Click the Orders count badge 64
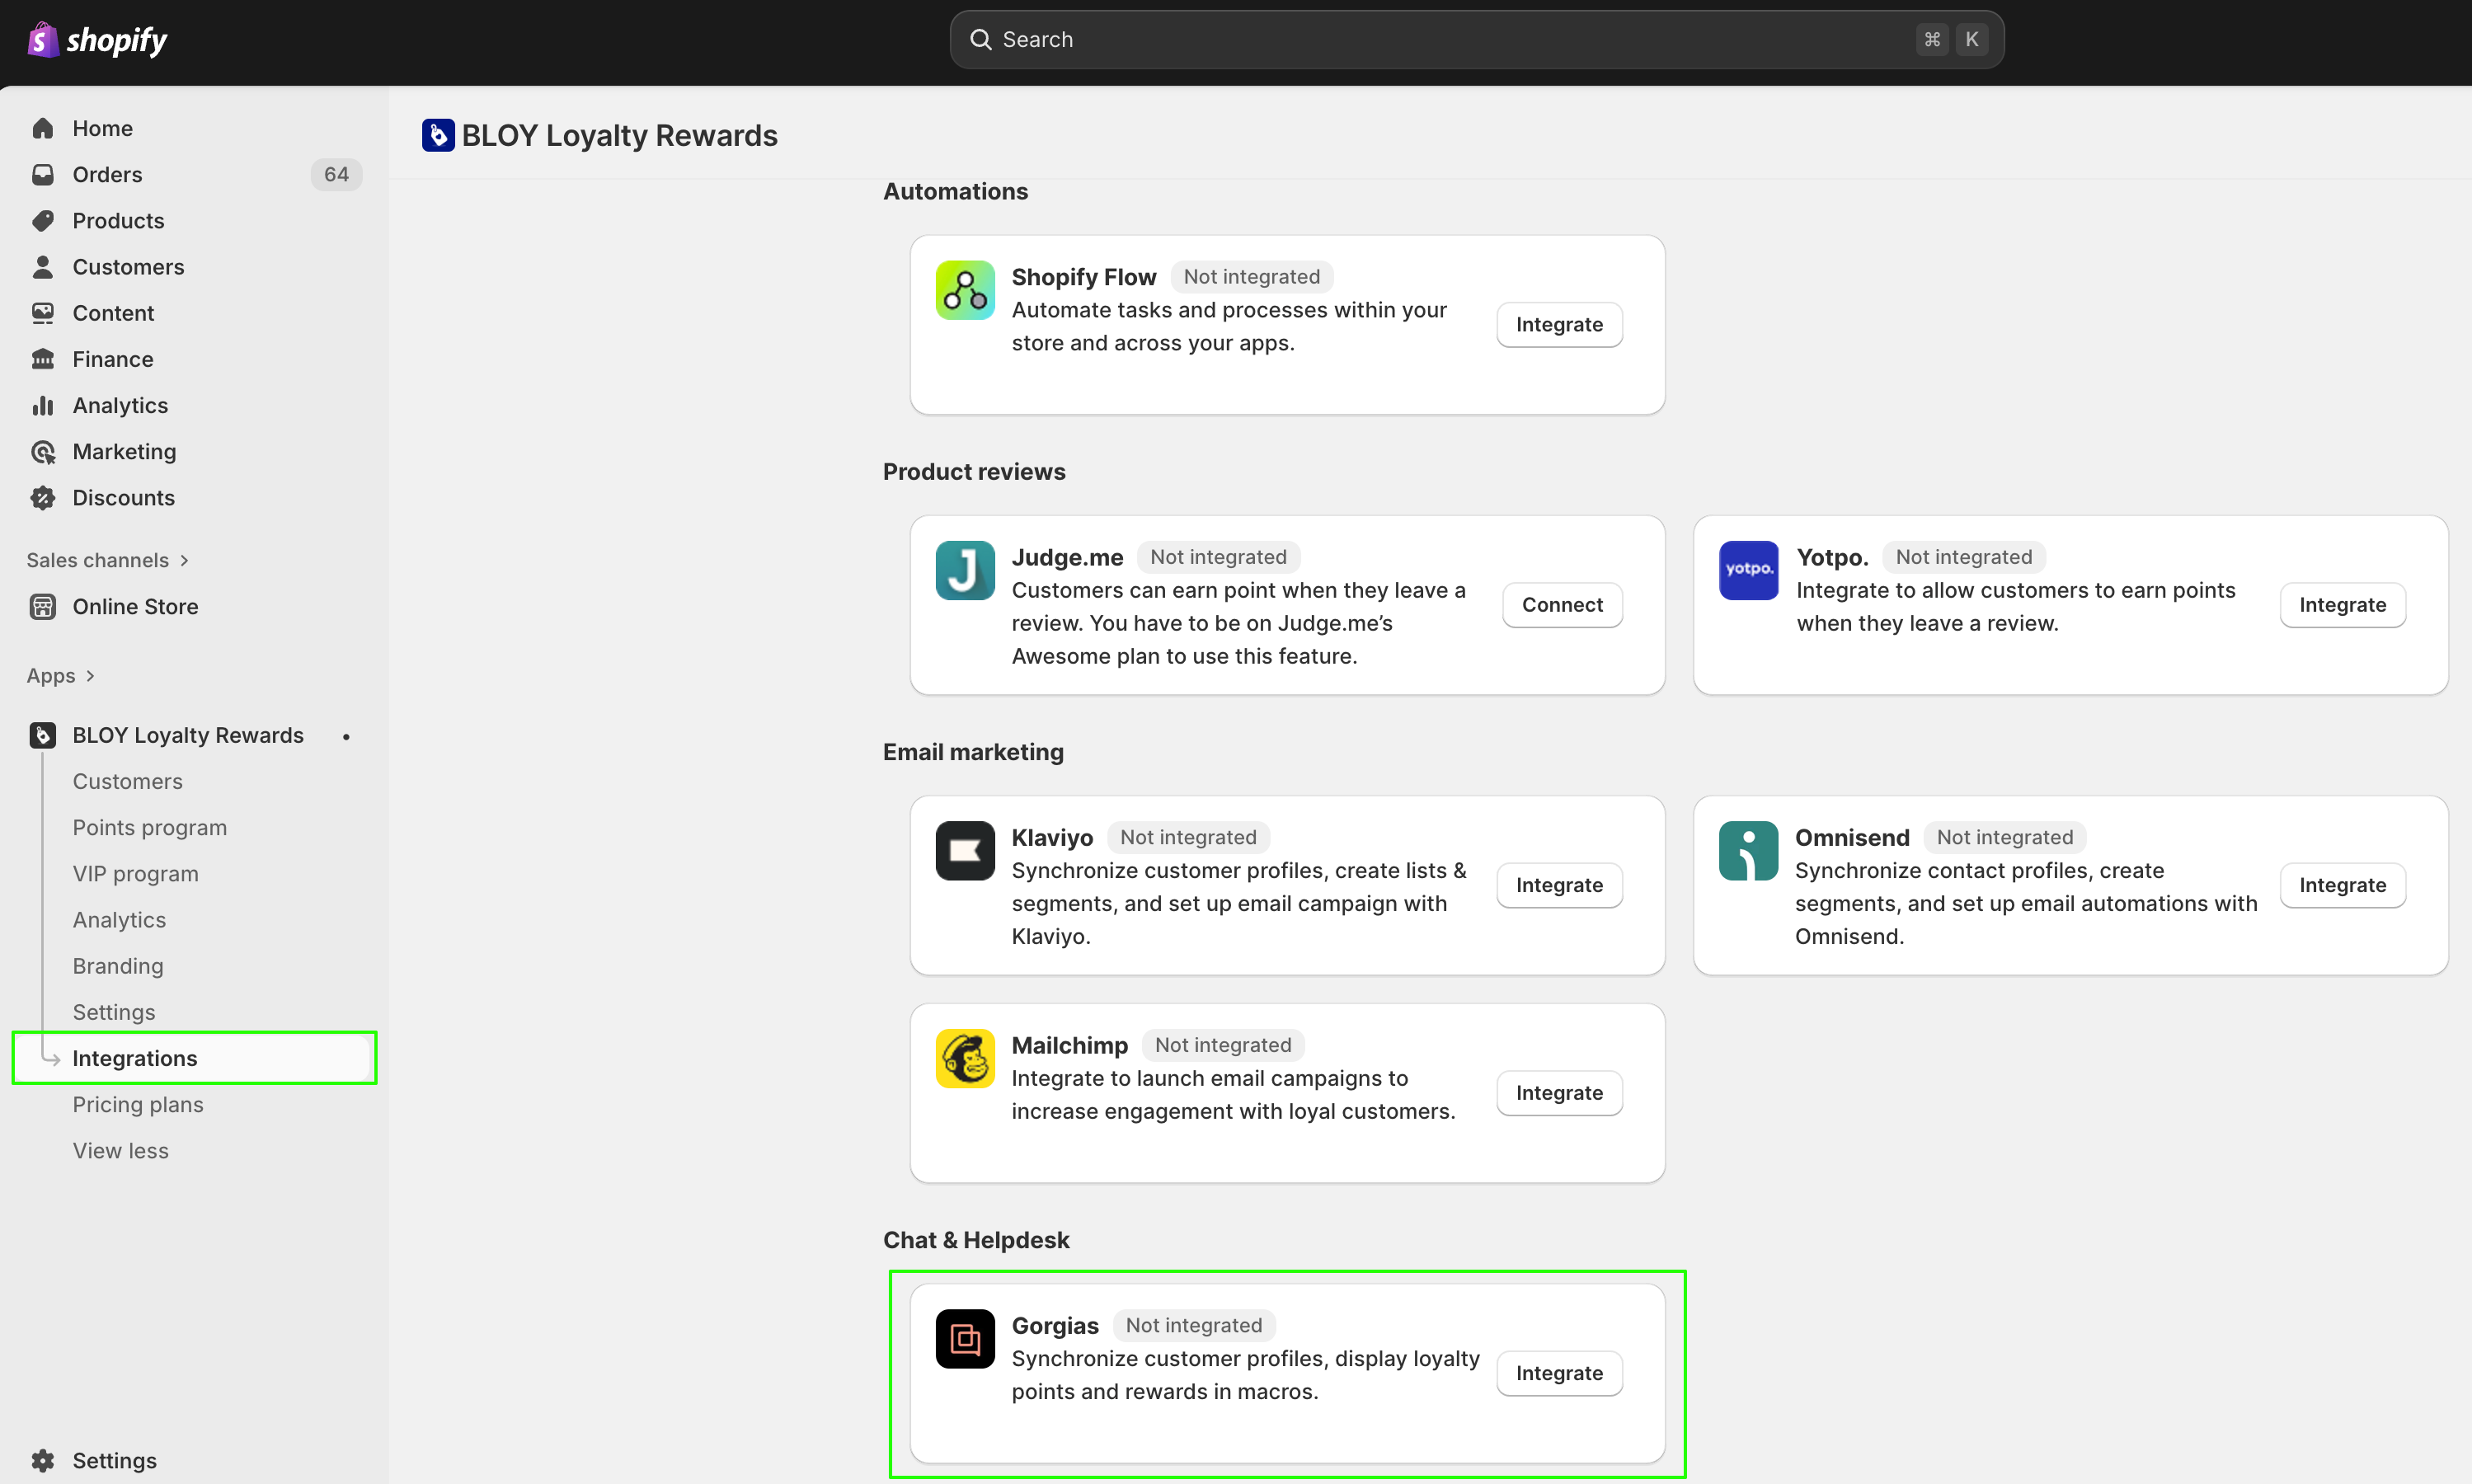 pos(336,175)
